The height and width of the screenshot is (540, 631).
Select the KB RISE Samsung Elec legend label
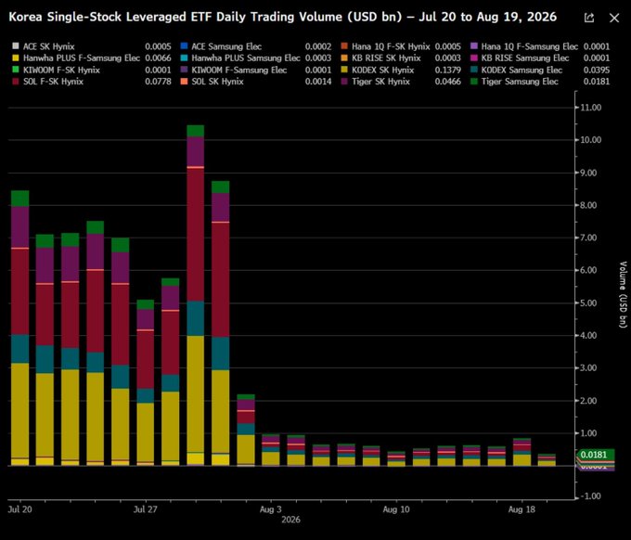coord(525,58)
